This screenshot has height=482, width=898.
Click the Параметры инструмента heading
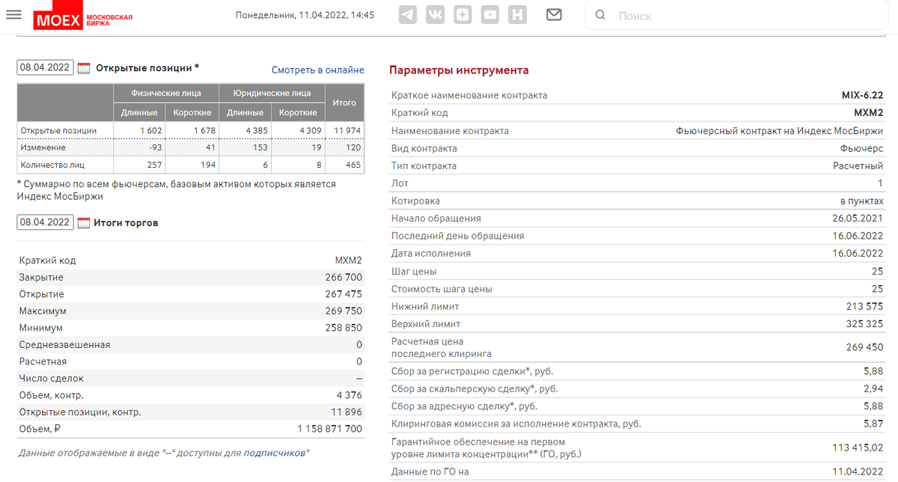point(459,70)
